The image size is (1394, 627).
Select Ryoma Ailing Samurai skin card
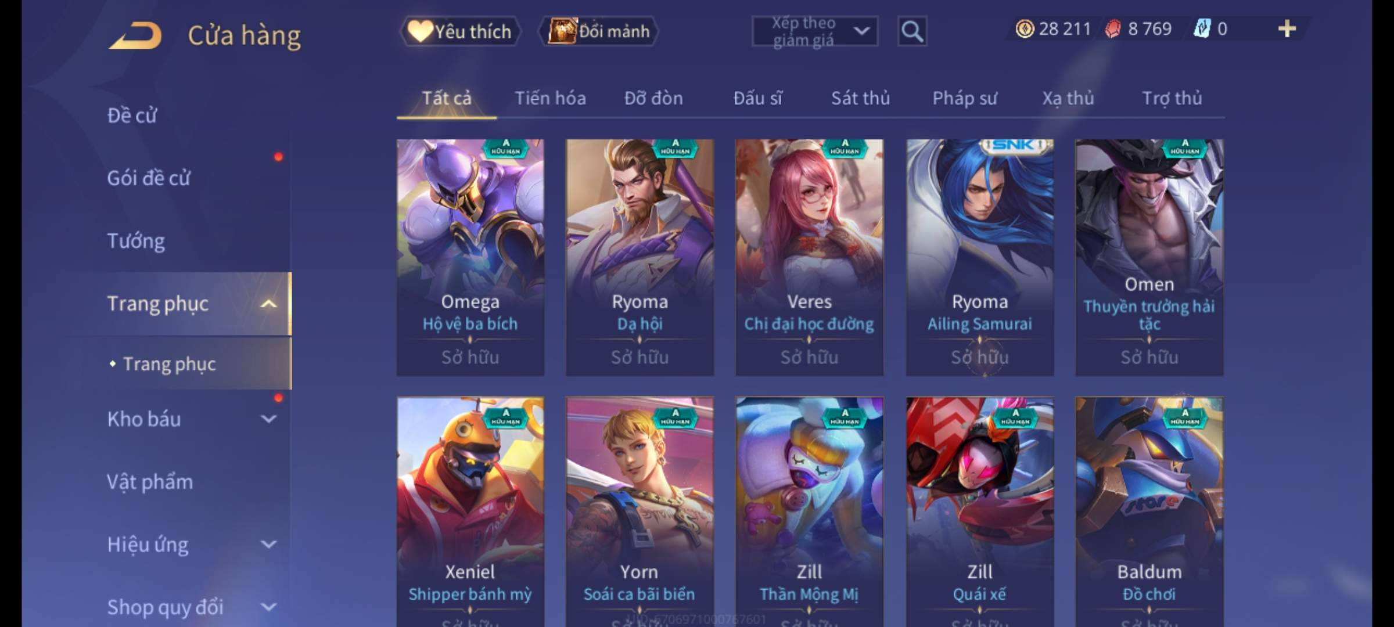980,257
